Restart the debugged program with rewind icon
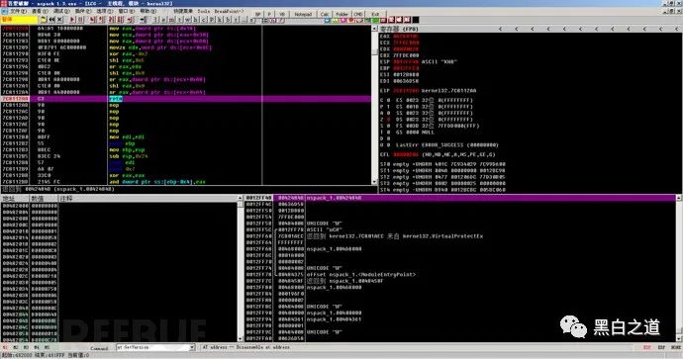 [x=51, y=20]
